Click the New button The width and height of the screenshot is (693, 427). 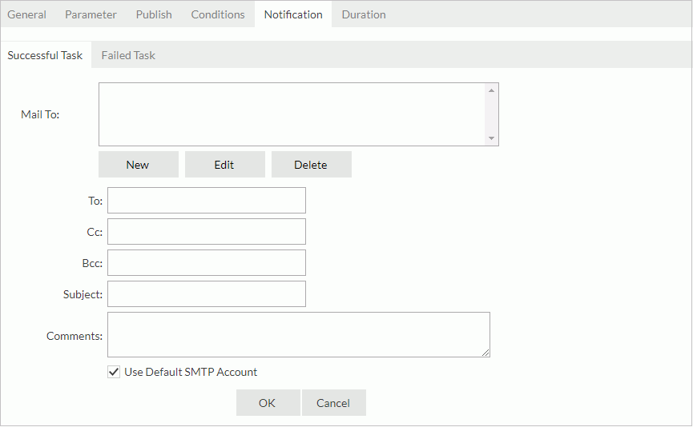coord(139,165)
